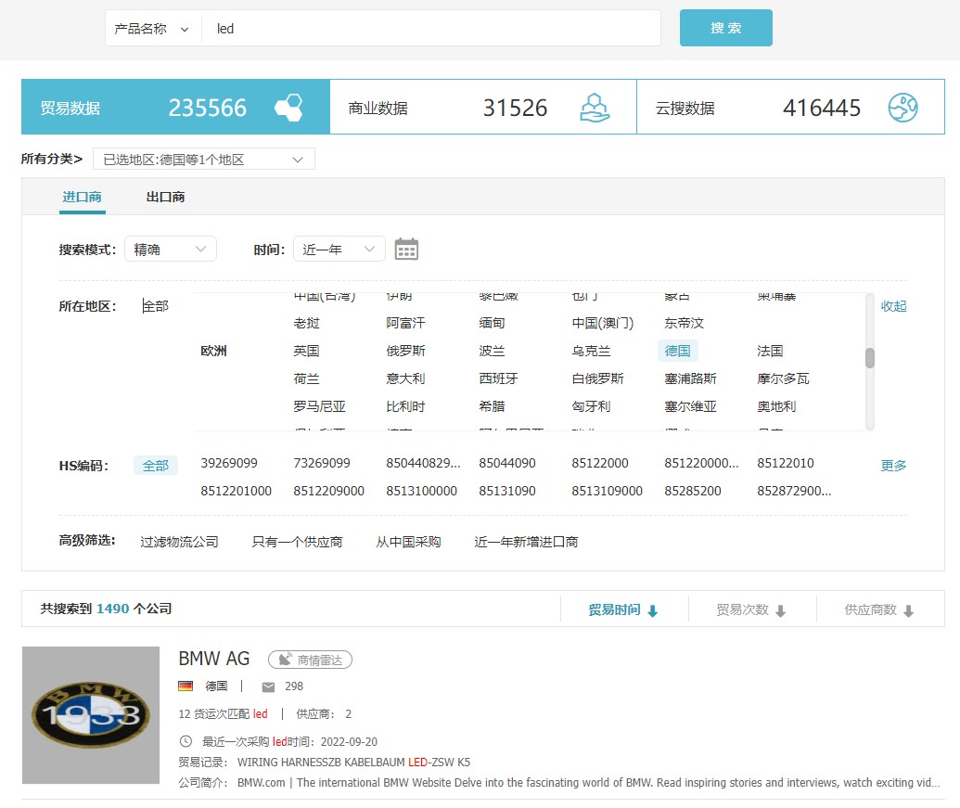Sort results by 贸易时间

coord(623,609)
